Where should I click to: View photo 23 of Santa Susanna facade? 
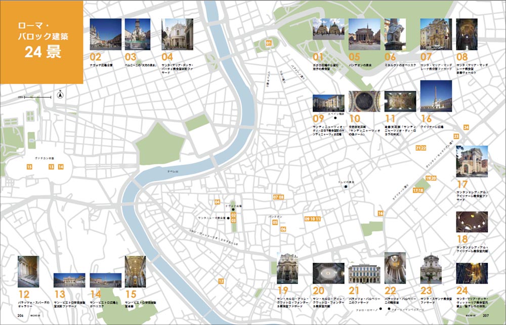pos(431,269)
